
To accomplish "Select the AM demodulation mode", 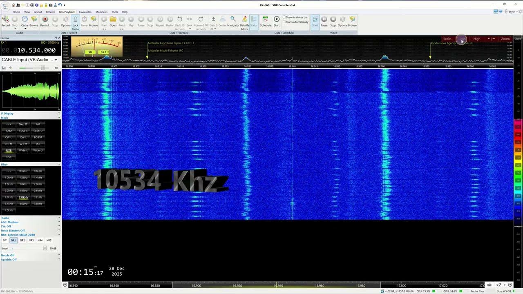I will [38, 124].
